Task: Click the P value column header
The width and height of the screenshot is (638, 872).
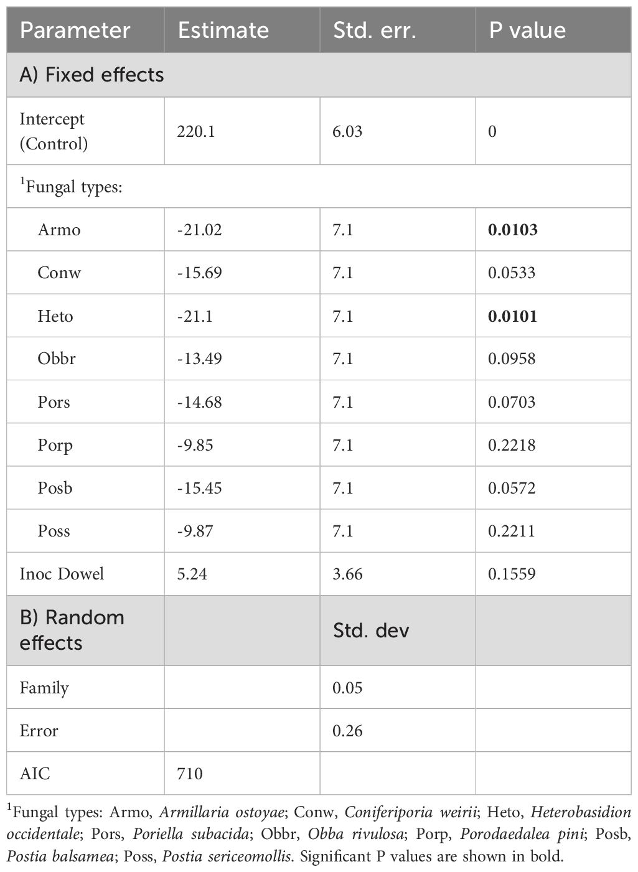Action: pos(527,30)
